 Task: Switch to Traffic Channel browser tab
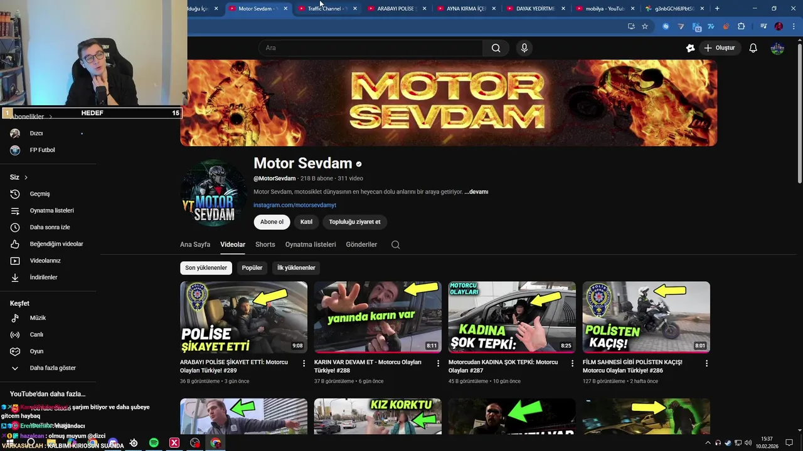pyautogui.click(x=327, y=9)
